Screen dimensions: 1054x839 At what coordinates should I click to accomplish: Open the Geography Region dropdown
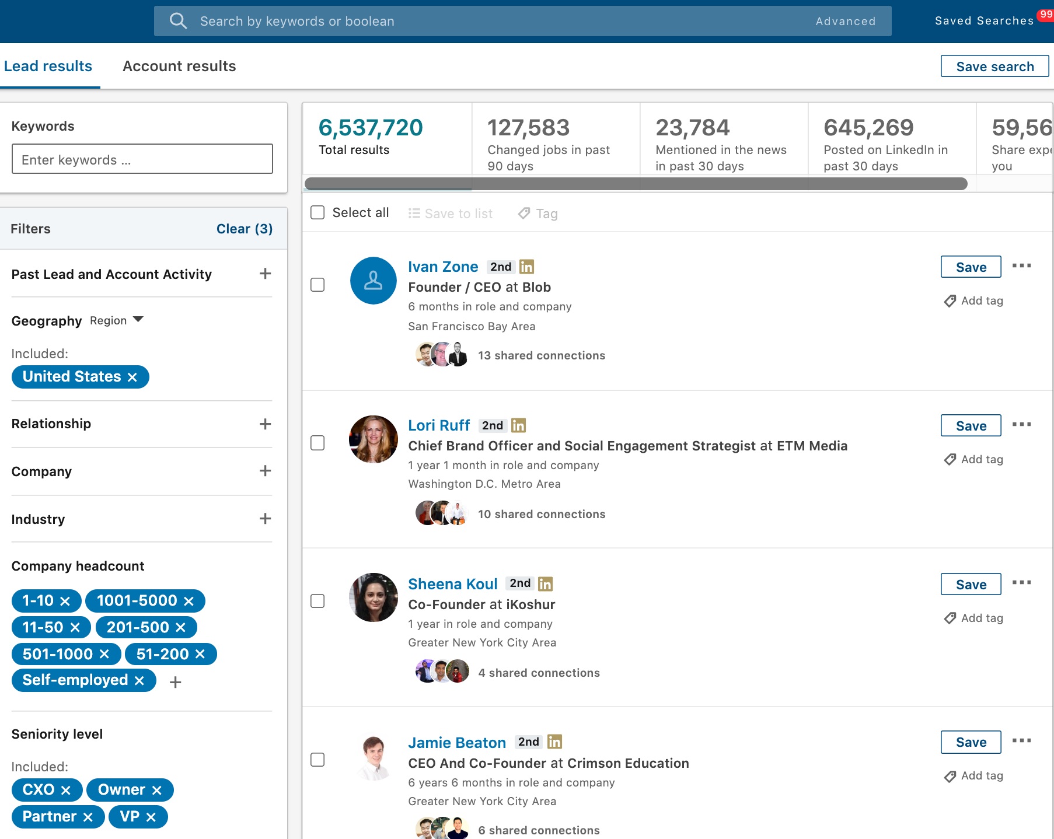pyautogui.click(x=117, y=320)
